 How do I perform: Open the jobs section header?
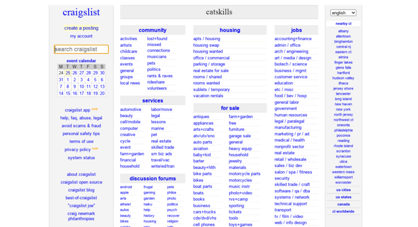pos(296,30)
